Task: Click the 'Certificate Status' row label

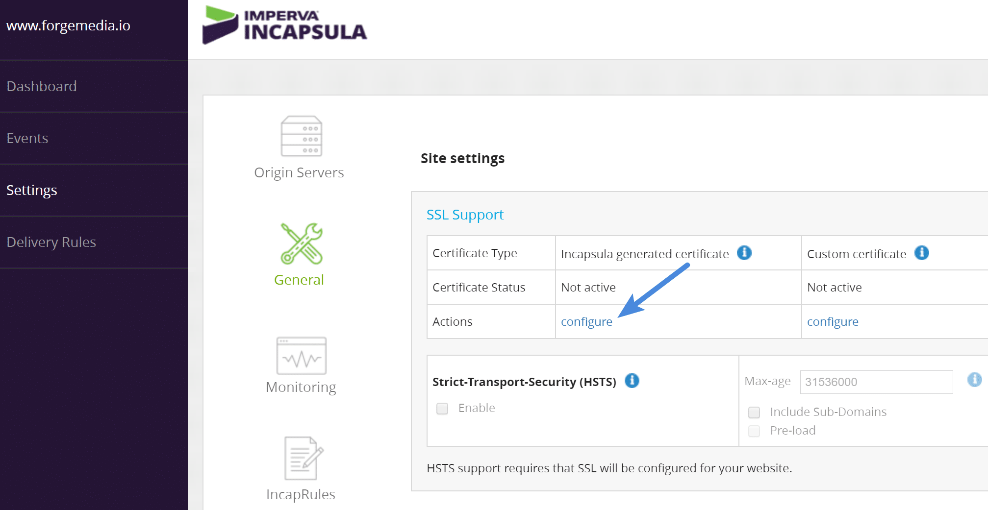Action: (x=479, y=288)
